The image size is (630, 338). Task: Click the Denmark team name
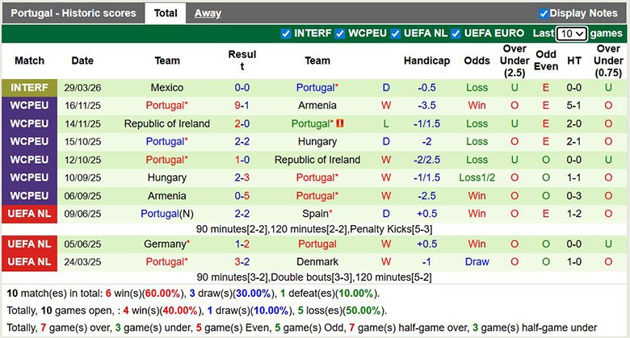pyautogui.click(x=317, y=262)
